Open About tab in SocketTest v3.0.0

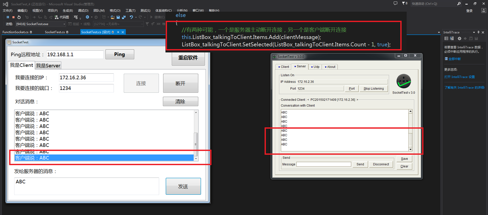click(330, 67)
